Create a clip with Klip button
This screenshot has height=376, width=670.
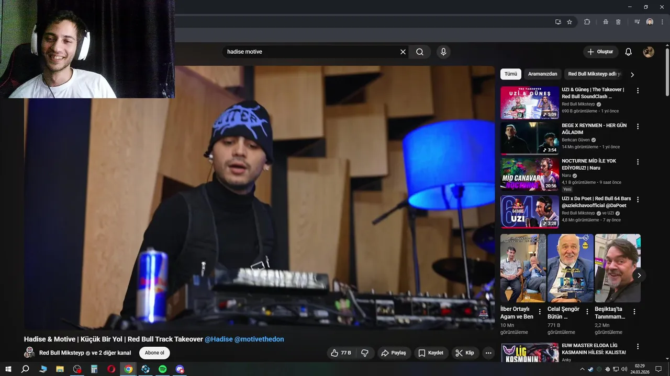(465, 353)
